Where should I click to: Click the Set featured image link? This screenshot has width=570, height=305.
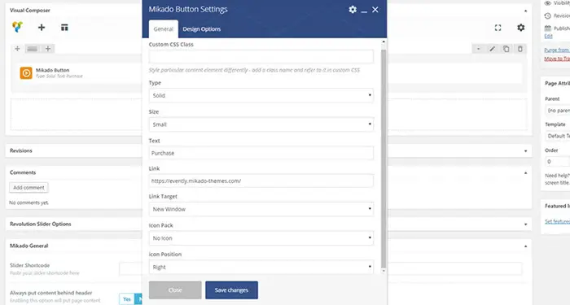[x=557, y=221]
